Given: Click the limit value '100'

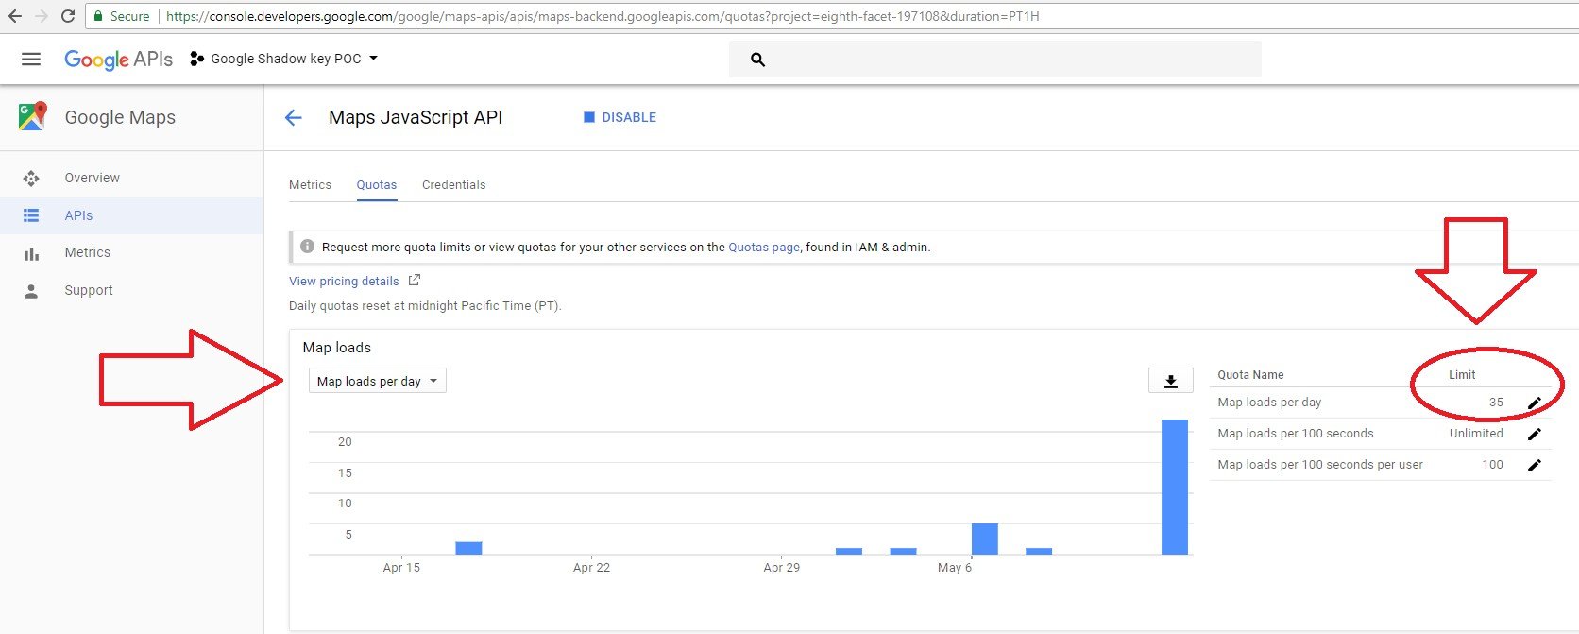Looking at the screenshot, I should click(1492, 465).
